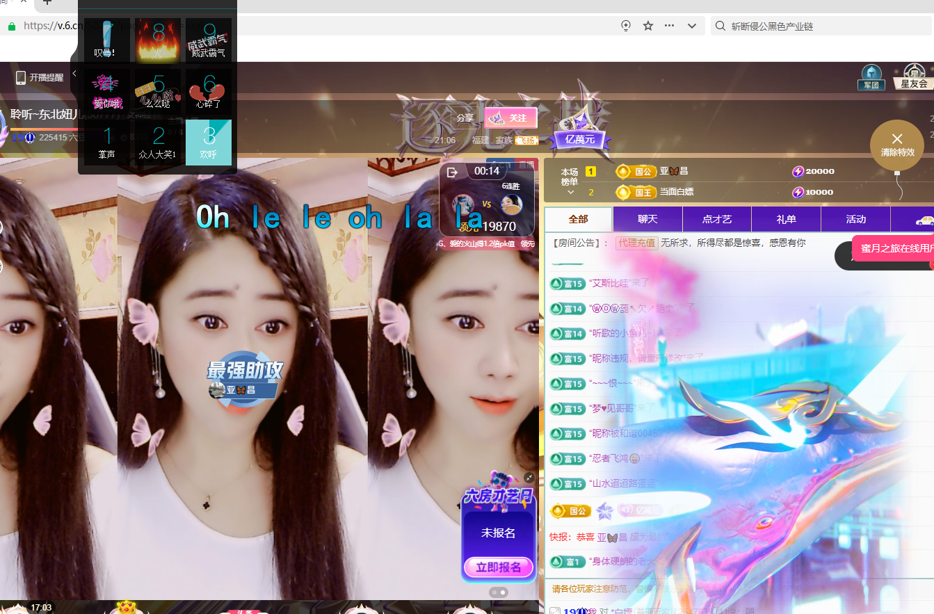Click the pink 关注 follow button
934x614 pixels.
(510, 118)
